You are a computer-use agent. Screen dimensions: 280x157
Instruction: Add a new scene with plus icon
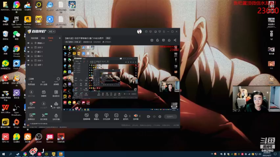59,38
